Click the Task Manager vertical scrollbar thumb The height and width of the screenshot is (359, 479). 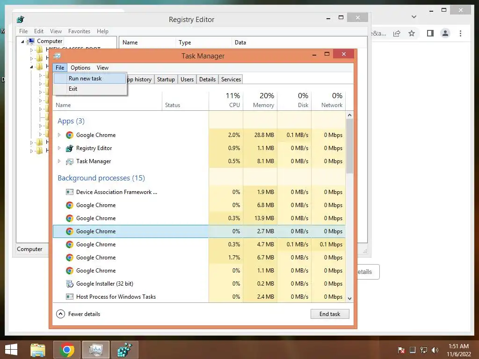(x=350, y=146)
